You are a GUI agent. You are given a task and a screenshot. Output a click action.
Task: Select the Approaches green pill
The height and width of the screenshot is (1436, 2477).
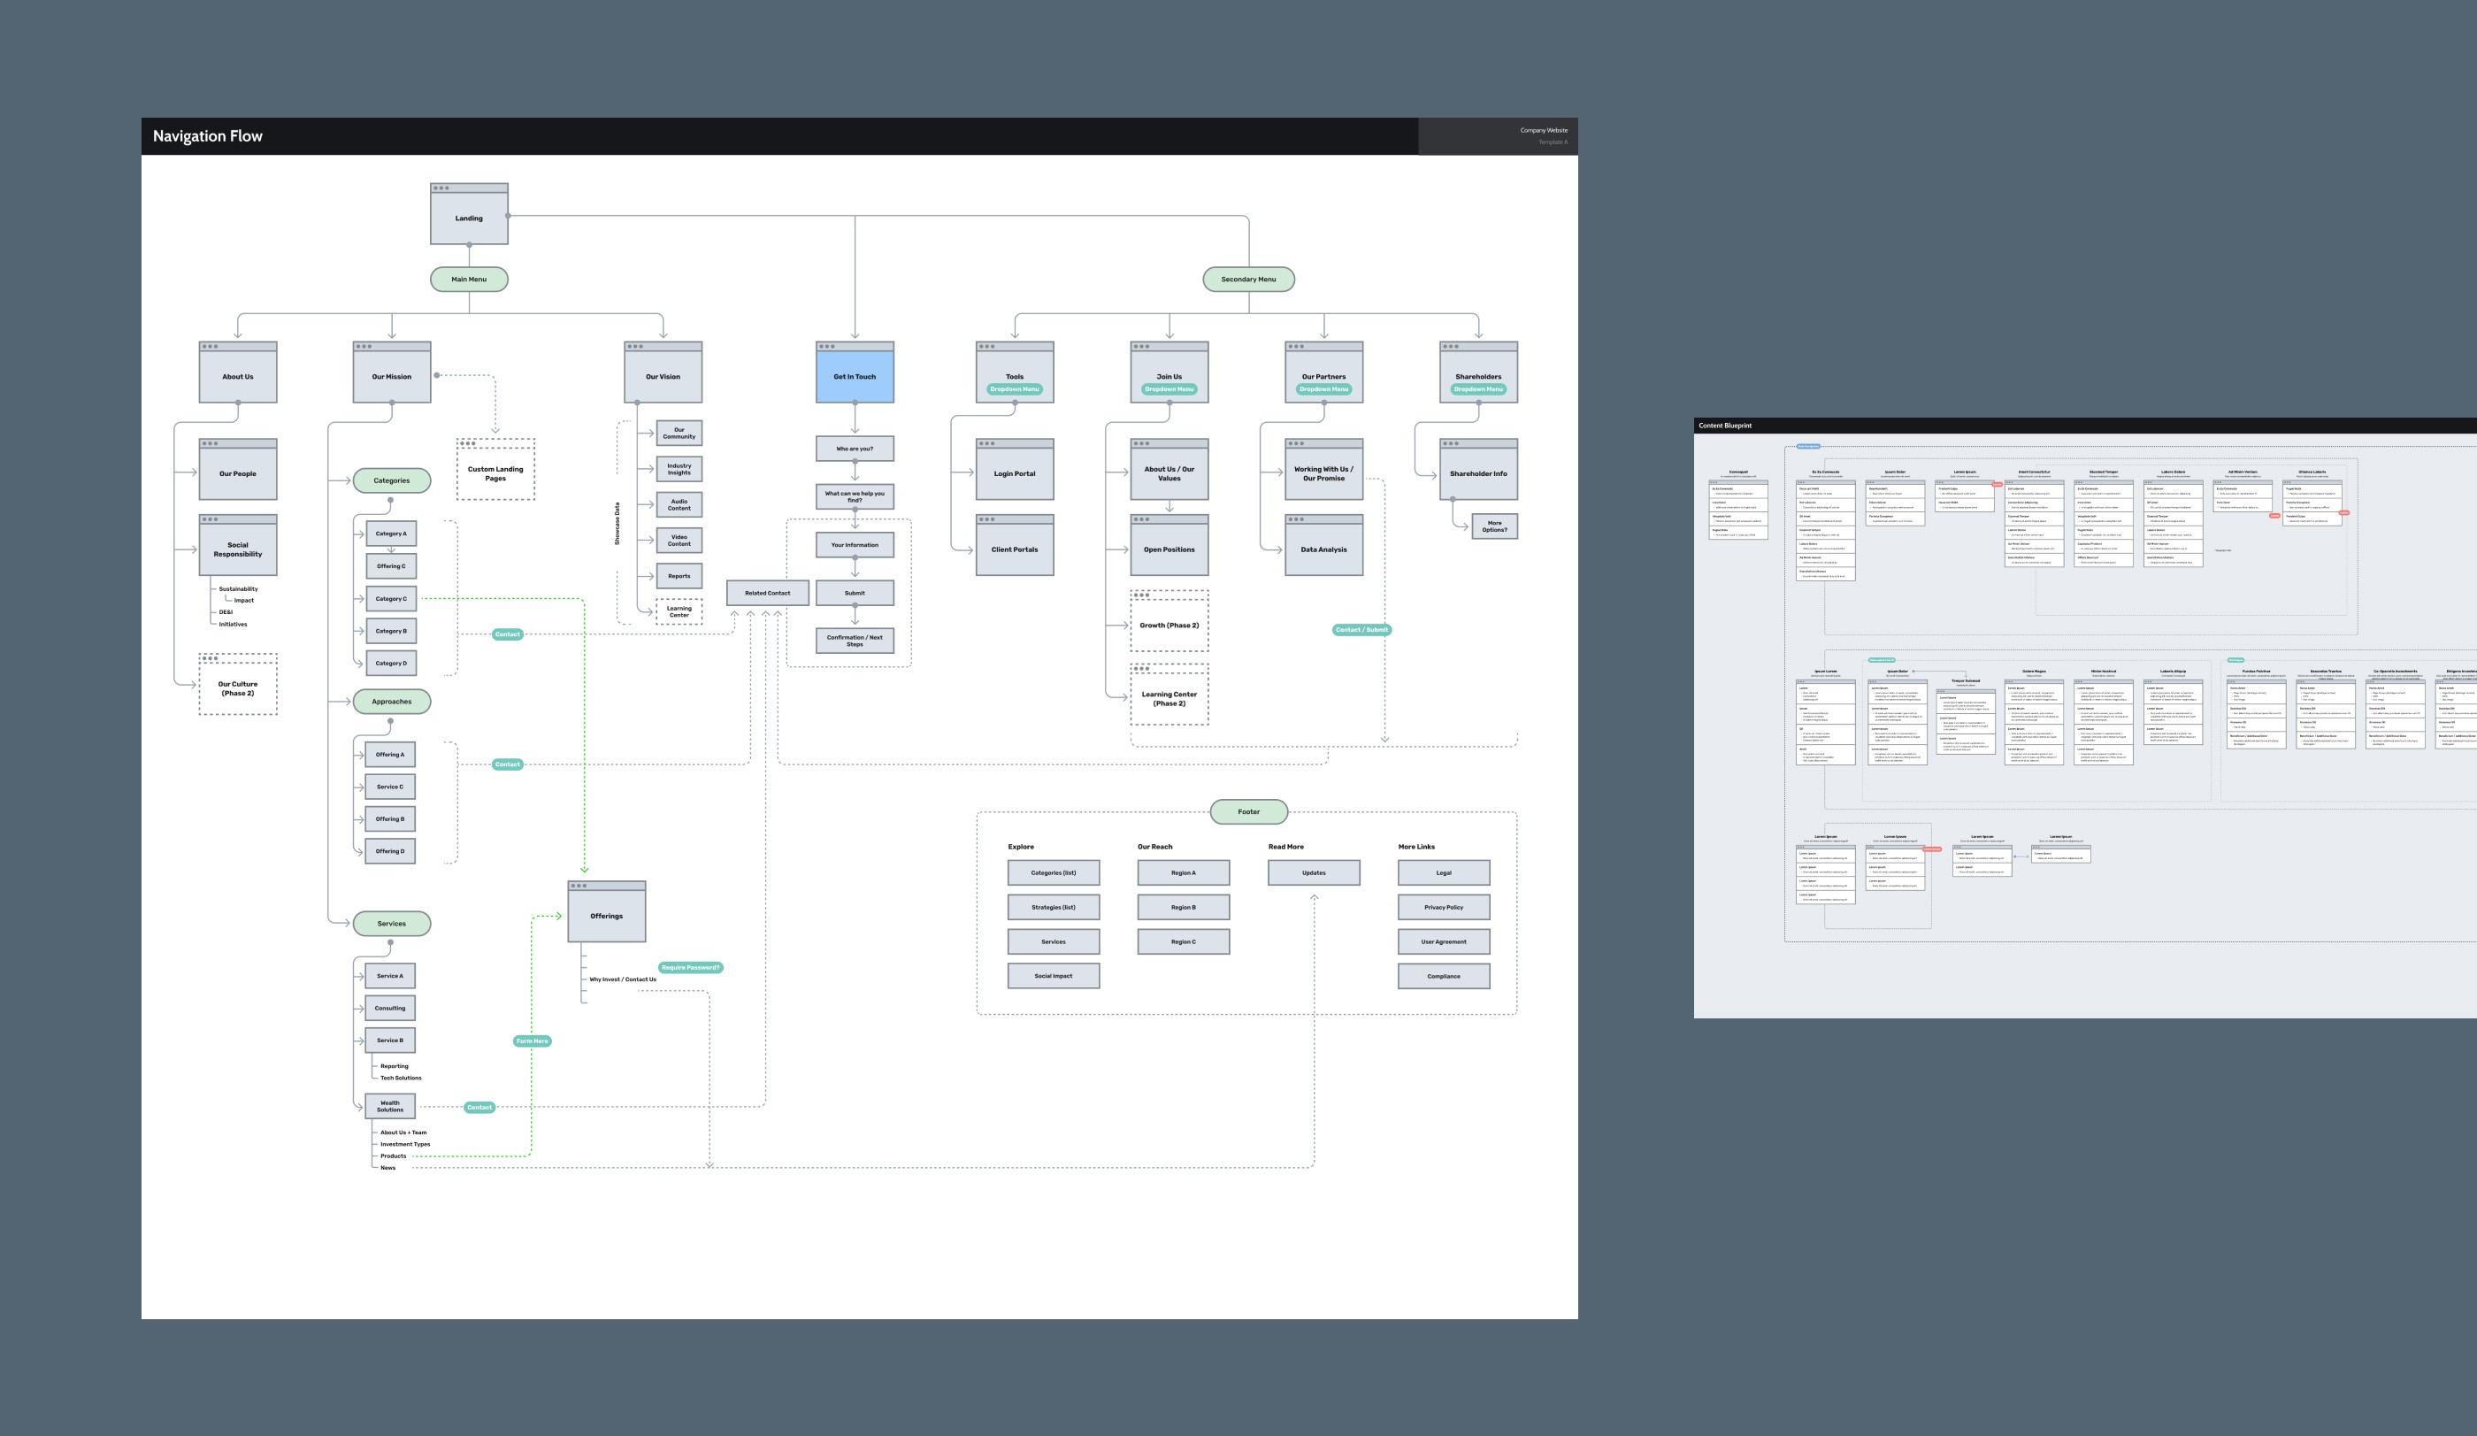tap(391, 702)
